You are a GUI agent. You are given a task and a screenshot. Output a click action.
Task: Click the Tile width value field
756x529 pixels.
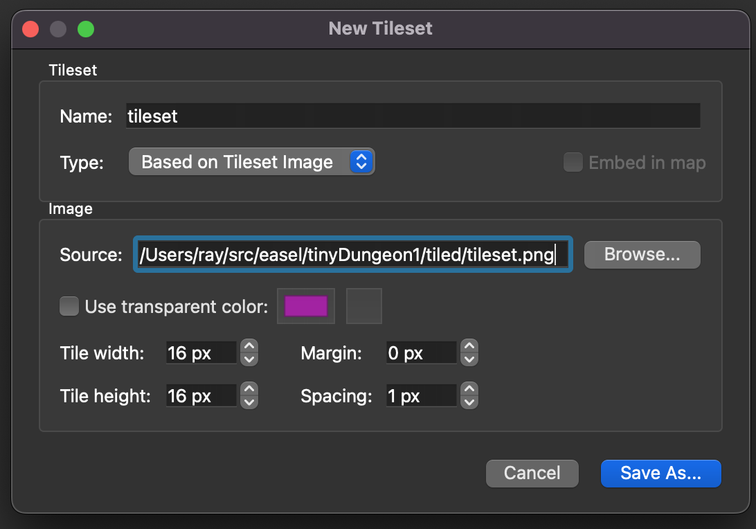201,353
